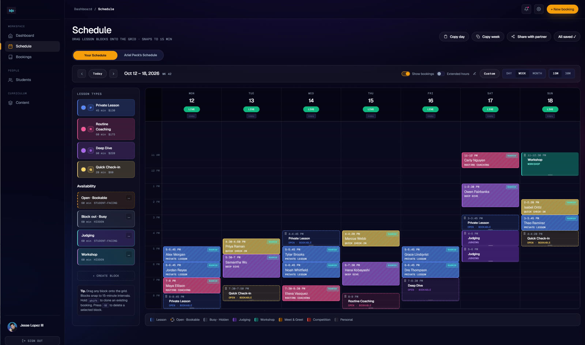Click Copy week button
This screenshot has width=585, height=345.
(x=488, y=37)
